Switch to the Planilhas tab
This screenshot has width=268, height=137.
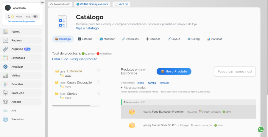click(214, 39)
